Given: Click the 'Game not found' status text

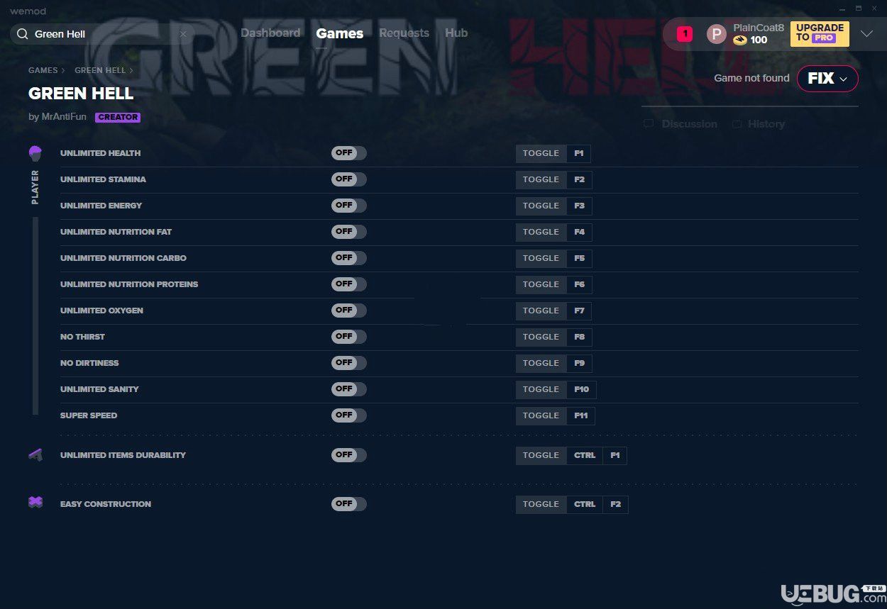Looking at the screenshot, I should (751, 78).
